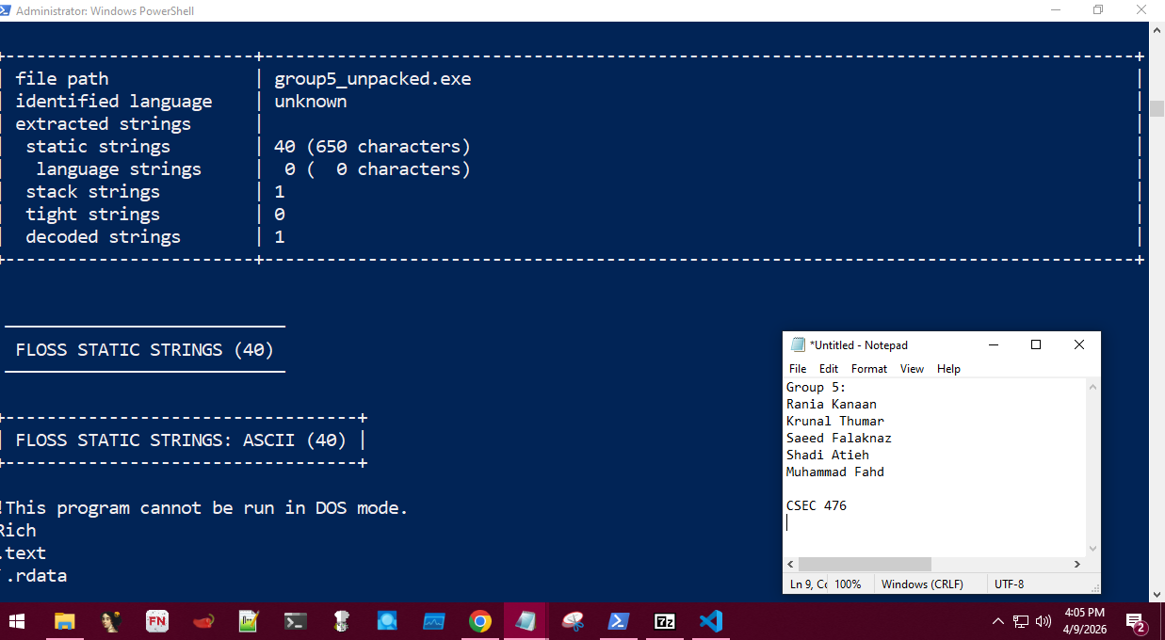Open the Notepad File menu
The width and height of the screenshot is (1165, 640).
[x=798, y=369]
